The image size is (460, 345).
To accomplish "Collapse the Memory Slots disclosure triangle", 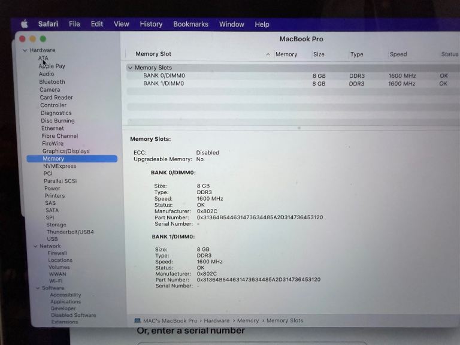I will tap(130, 68).
